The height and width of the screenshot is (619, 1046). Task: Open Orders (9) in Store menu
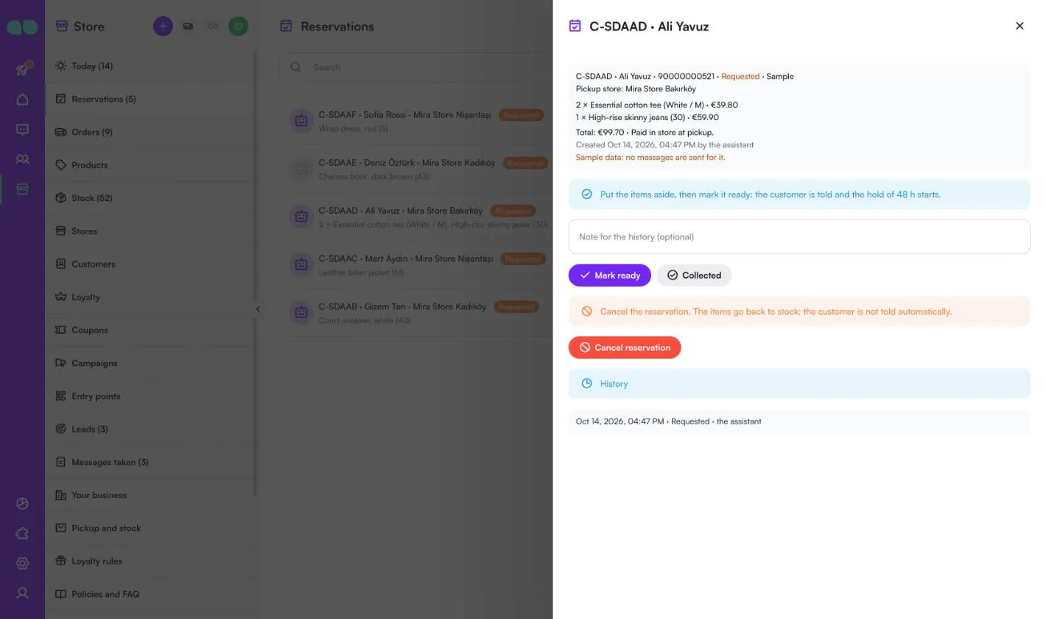pos(152,132)
